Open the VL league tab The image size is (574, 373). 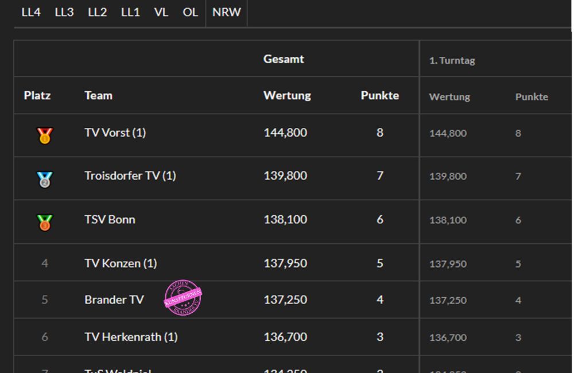pyautogui.click(x=161, y=12)
